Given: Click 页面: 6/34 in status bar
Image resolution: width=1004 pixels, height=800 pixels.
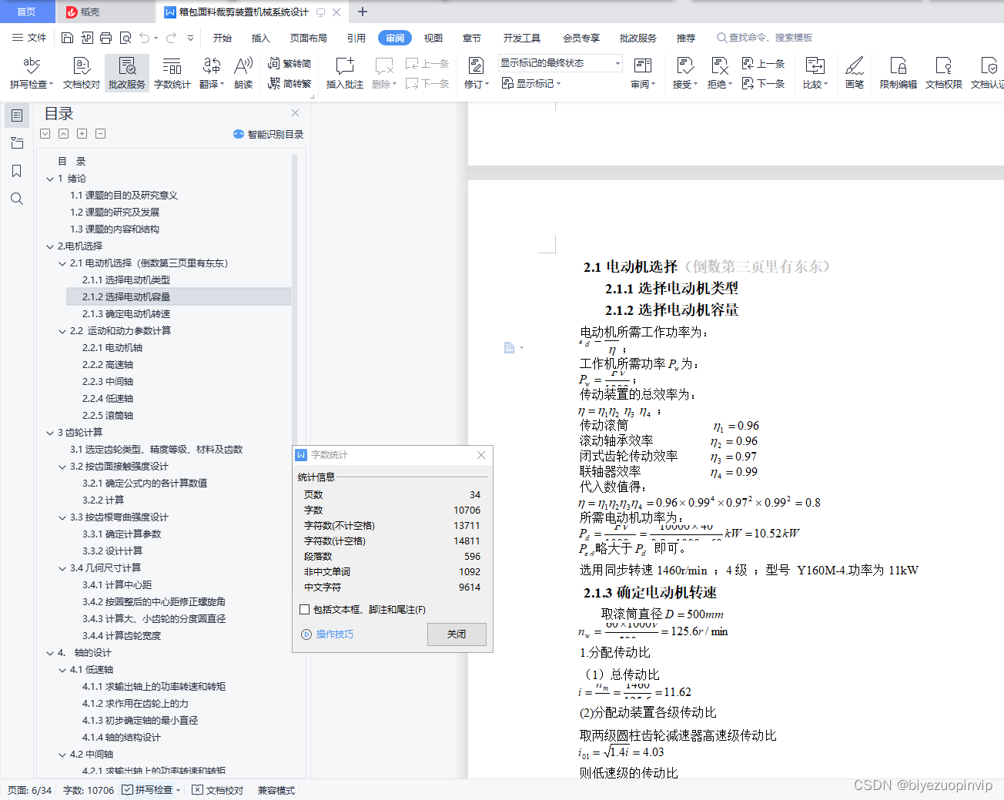Looking at the screenshot, I should tap(30, 790).
